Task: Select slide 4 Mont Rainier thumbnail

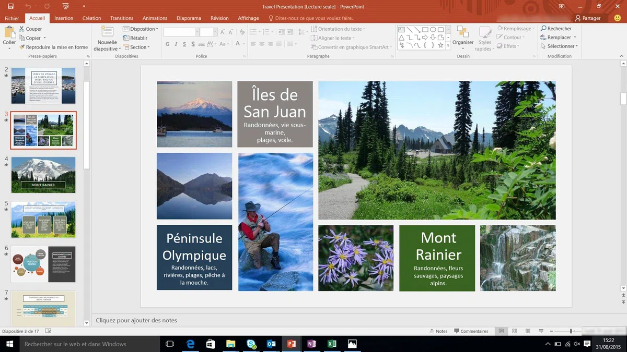Action: click(x=43, y=175)
